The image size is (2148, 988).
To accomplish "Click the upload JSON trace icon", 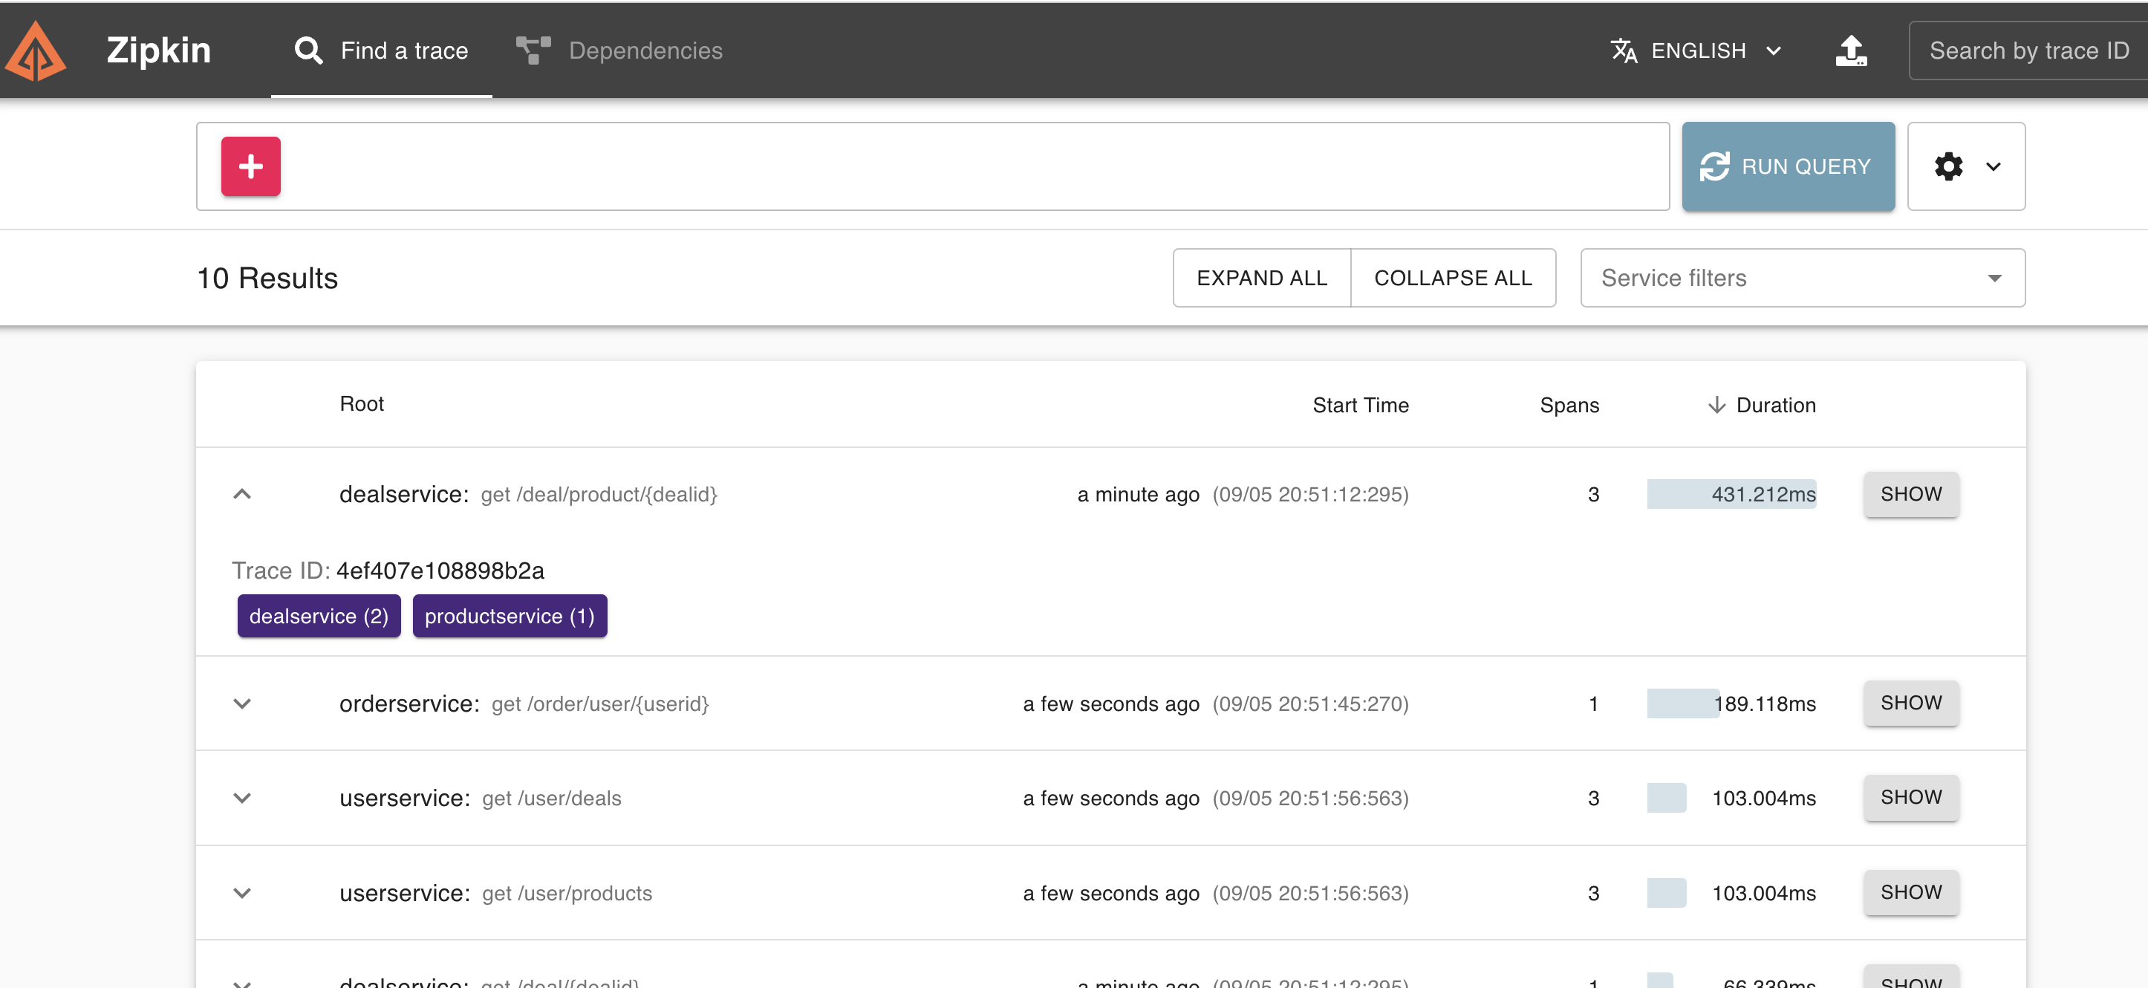I will click(1850, 51).
